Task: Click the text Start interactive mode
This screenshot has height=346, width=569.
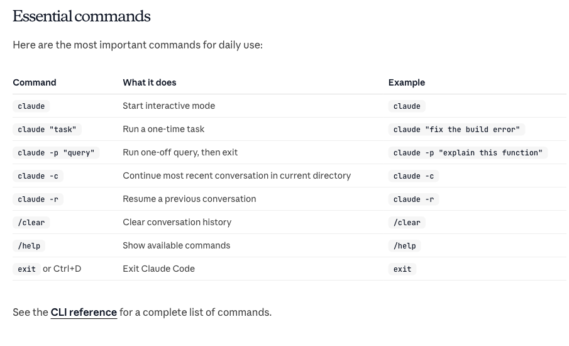Action: pyautogui.click(x=168, y=106)
